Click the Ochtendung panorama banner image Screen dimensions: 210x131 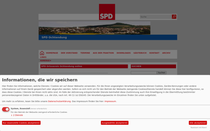(94, 28)
